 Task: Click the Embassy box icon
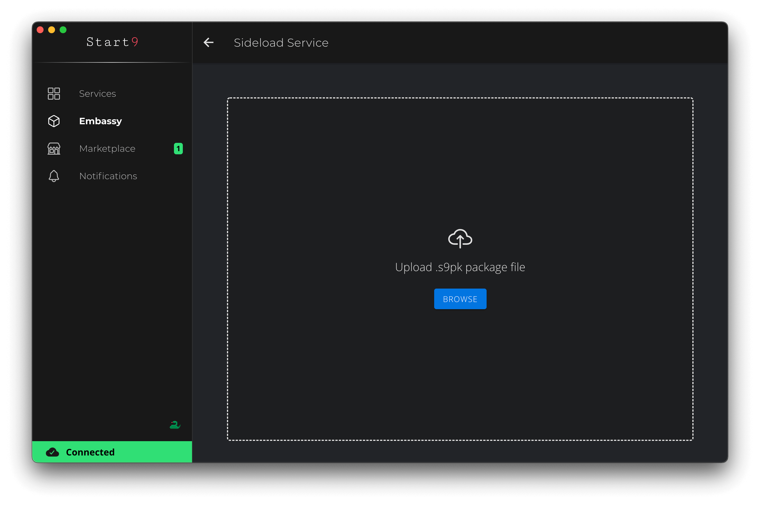54,121
